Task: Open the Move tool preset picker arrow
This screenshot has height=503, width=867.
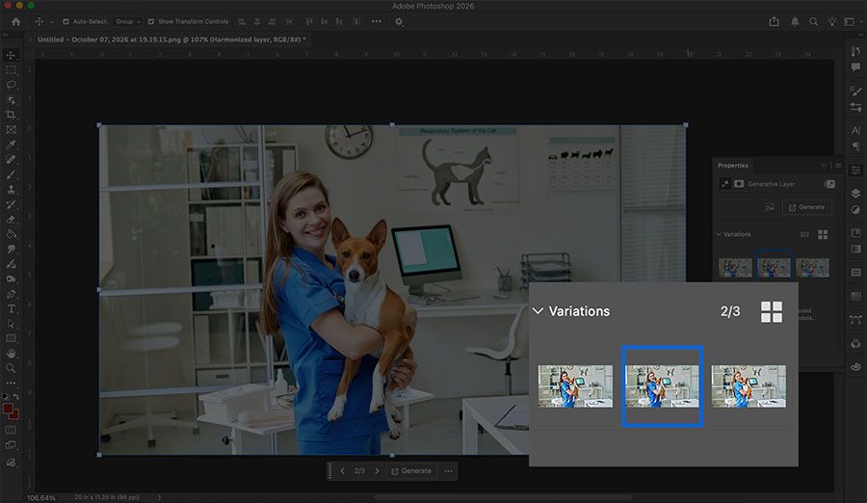Action: (51, 21)
